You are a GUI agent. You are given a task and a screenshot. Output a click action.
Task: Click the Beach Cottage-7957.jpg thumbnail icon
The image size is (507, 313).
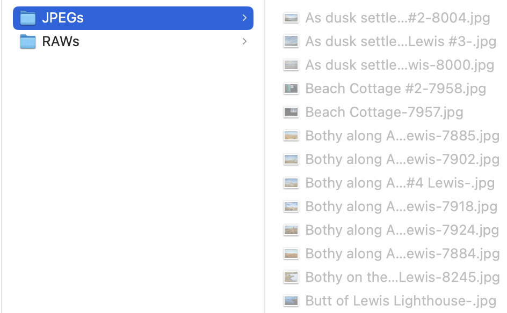(x=291, y=112)
